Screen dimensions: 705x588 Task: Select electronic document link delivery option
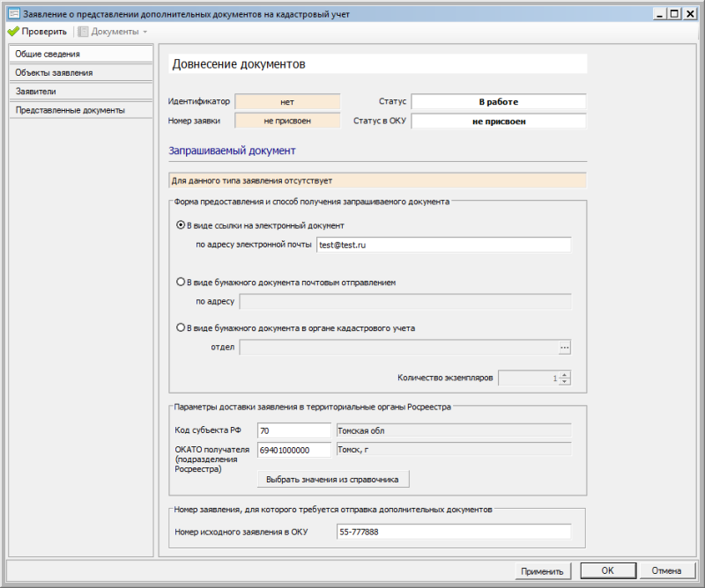coord(182,225)
